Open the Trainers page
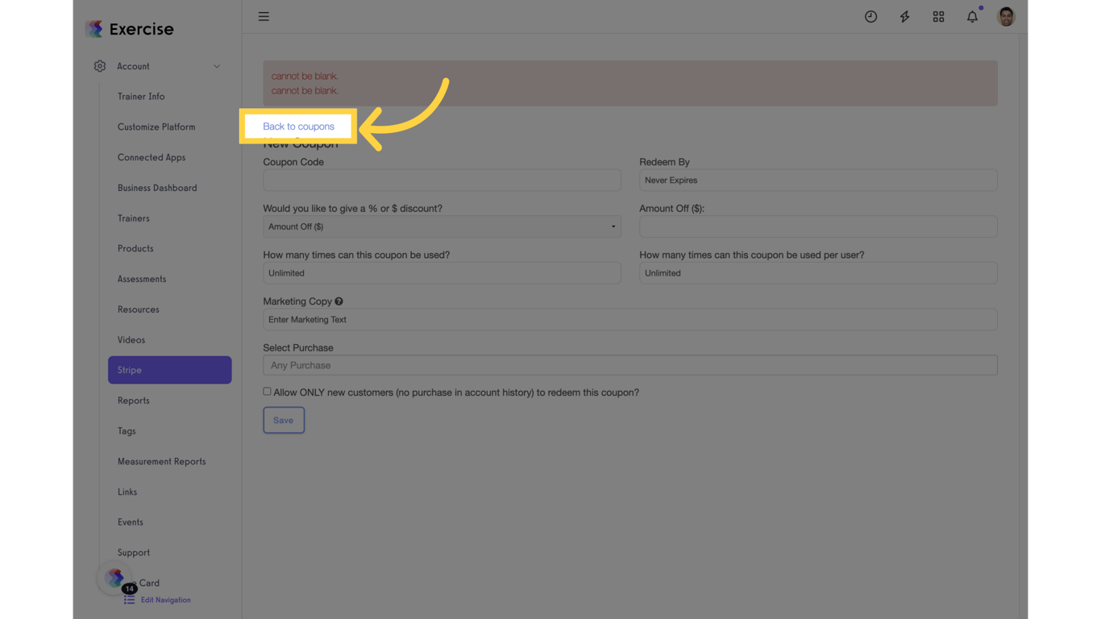 134,218
